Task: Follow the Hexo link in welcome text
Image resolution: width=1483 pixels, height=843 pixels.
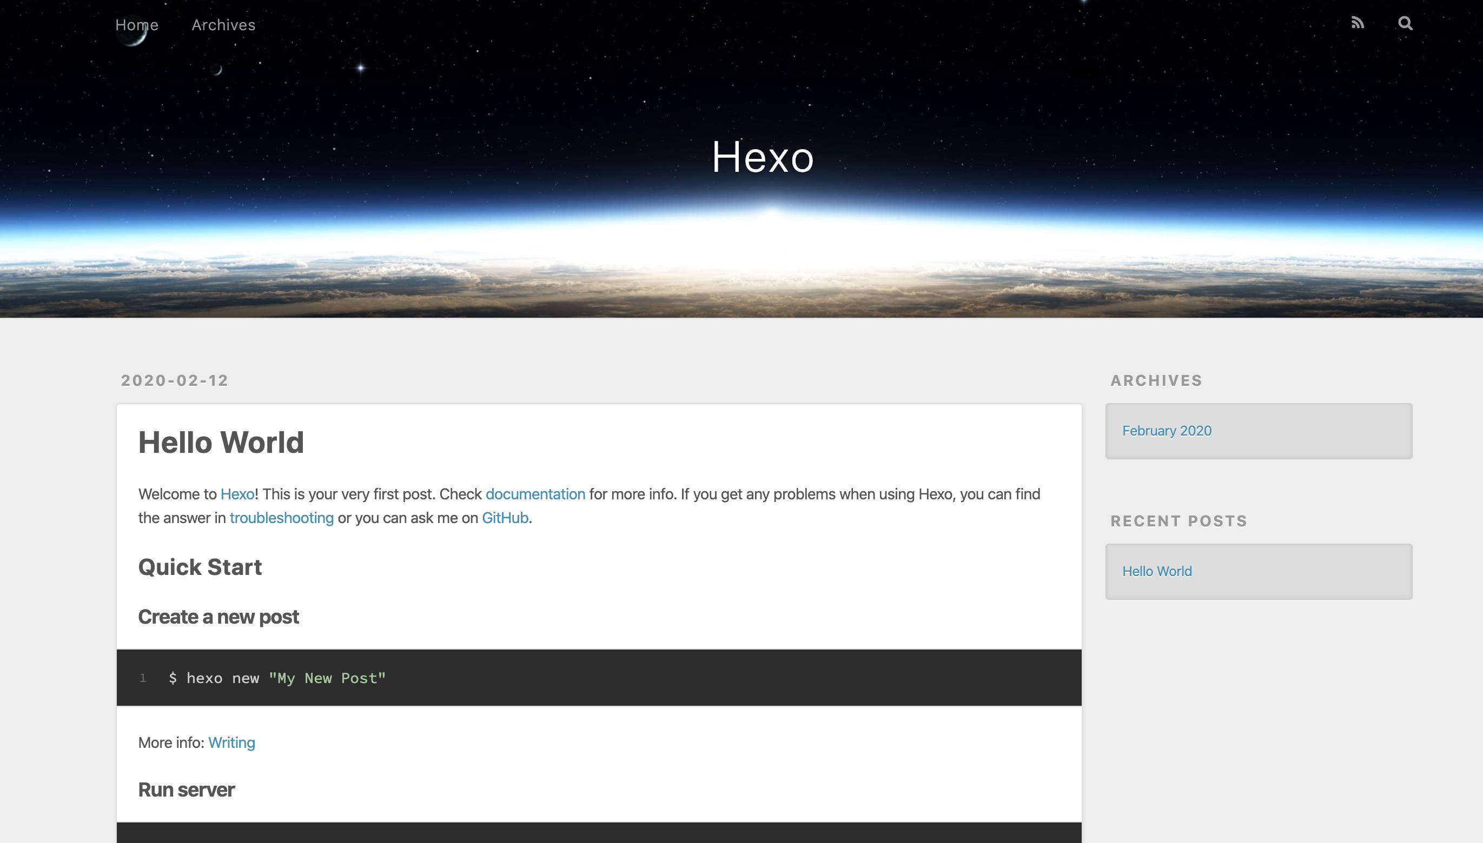Action: pyautogui.click(x=237, y=494)
